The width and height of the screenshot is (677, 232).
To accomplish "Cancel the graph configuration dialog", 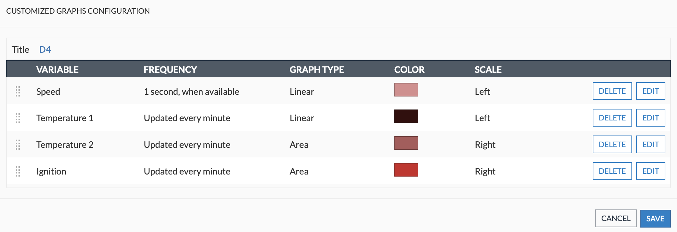I will (x=616, y=218).
